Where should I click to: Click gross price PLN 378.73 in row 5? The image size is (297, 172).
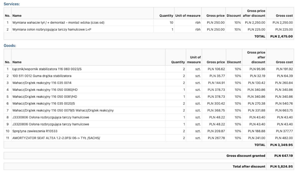[216, 97]
